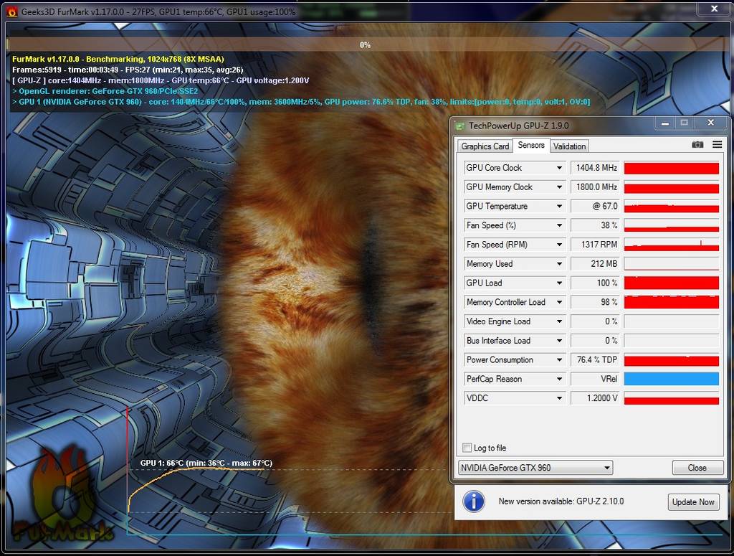
Task: Click the blue info icon in update notice
Action: pyautogui.click(x=473, y=501)
